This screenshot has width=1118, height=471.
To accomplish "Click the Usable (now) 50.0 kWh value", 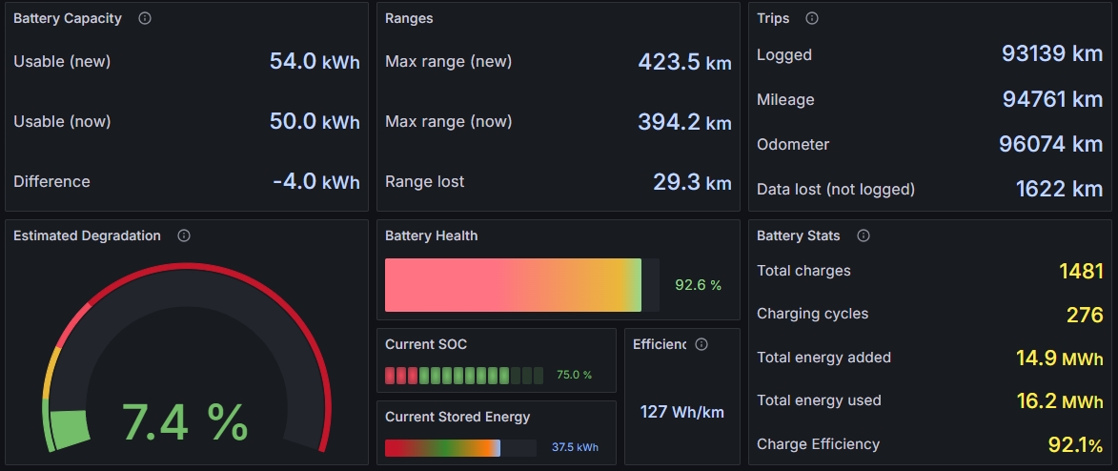I will pyautogui.click(x=315, y=121).
